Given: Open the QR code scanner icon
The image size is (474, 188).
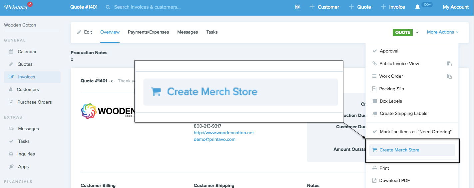Looking at the screenshot, I should pyautogui.click(x=297, y=7).
